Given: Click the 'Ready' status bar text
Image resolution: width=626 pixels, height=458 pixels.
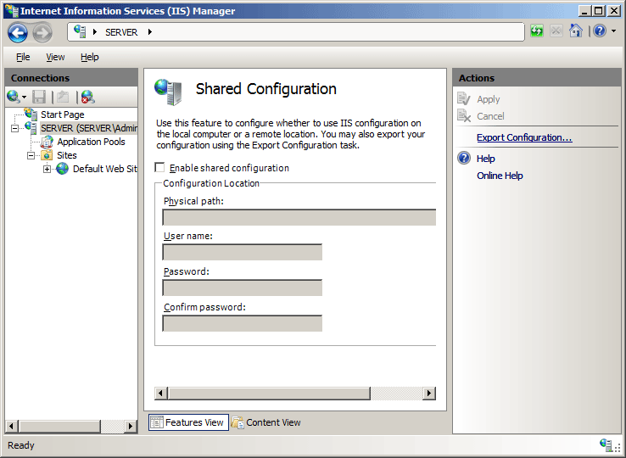Looking at the screenshot, I should point(20,445).
